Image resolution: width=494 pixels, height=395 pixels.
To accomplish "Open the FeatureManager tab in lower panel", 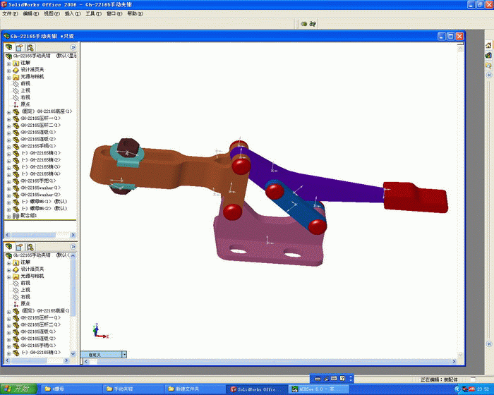I will coord(8,247).
